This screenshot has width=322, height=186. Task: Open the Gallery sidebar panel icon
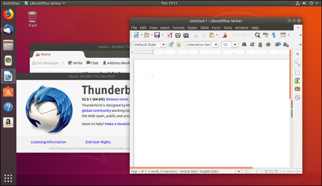pyautogui.click(x=297, y=89)
